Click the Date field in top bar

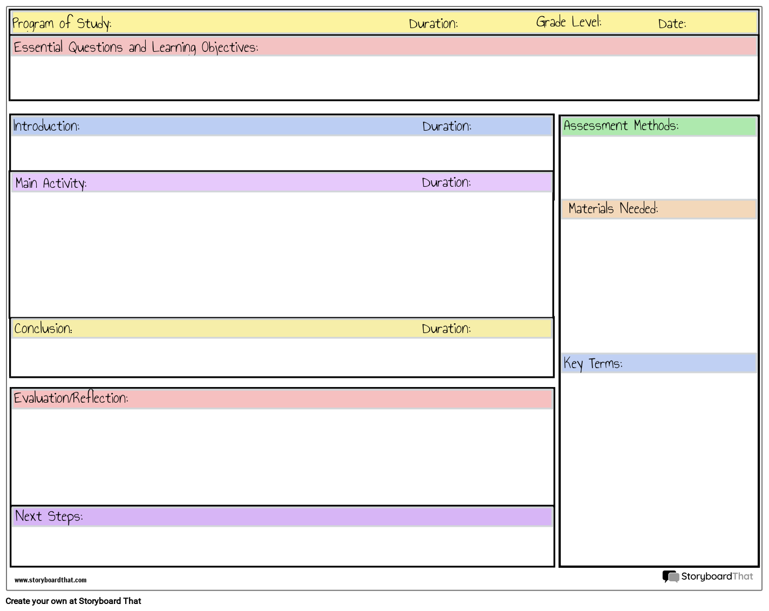point(672,24)
